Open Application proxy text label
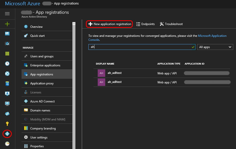 point(42,83)
